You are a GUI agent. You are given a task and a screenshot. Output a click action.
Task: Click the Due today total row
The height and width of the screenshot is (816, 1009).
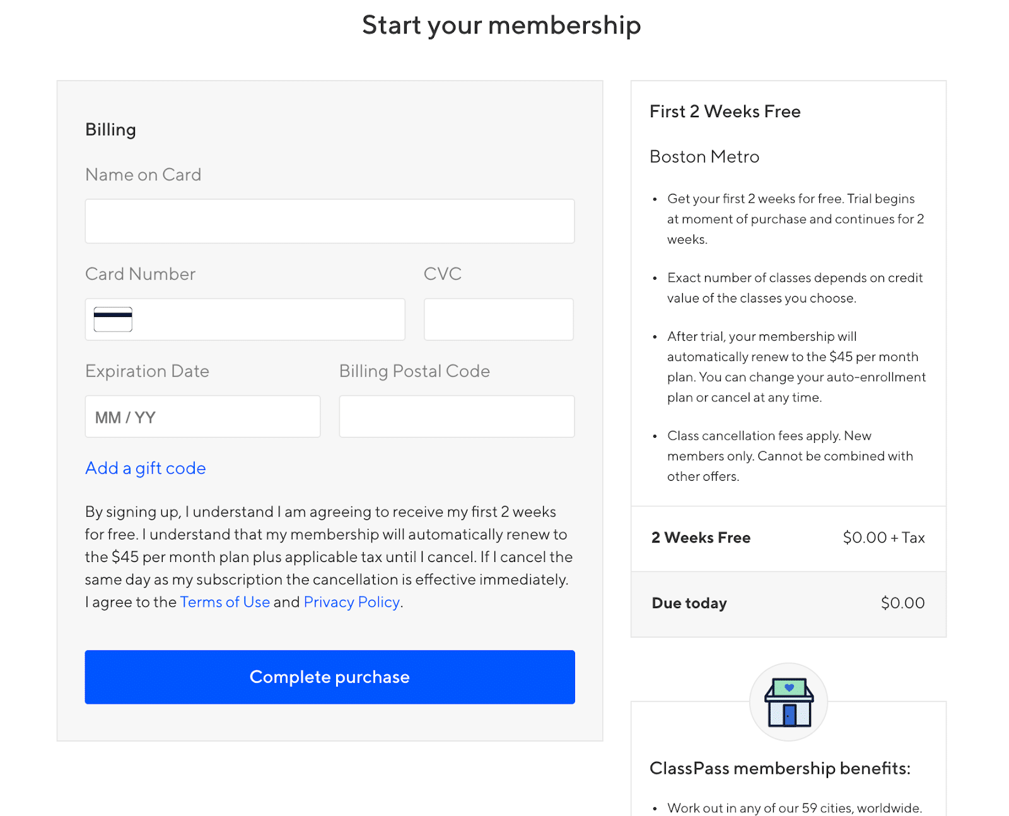[788, 604]
